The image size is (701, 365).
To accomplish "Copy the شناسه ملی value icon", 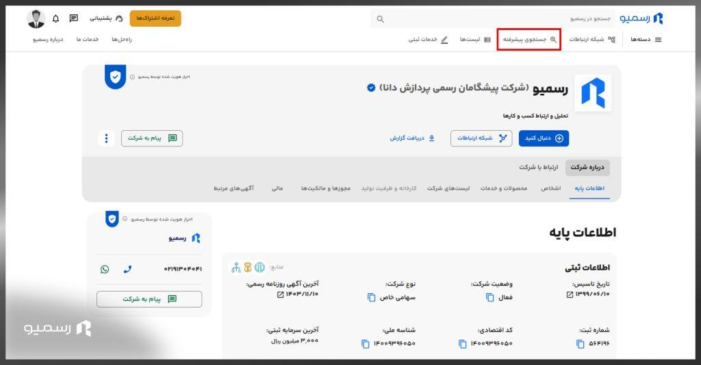I will click(365, 343).
